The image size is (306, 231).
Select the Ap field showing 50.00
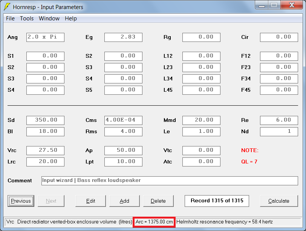coord(123,151)
